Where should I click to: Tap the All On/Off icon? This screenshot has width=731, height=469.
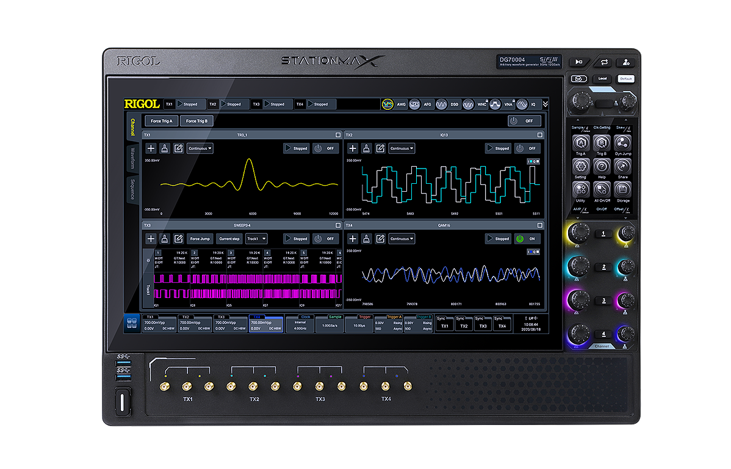point(602,189)
